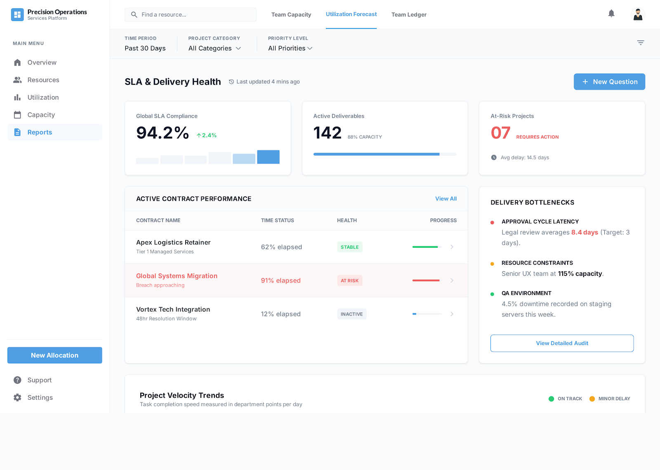Click the notifications bell icon
This screenshot has width=660, height=470.
point(611,14)
